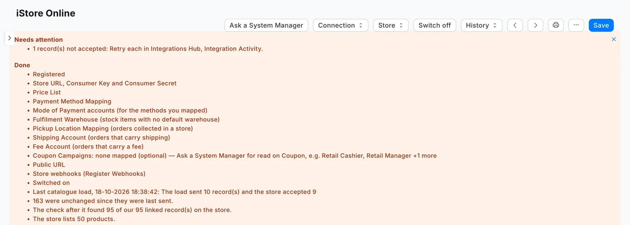
Task: Click 'The store lists 50 products' line
Action: coord(74,219)
